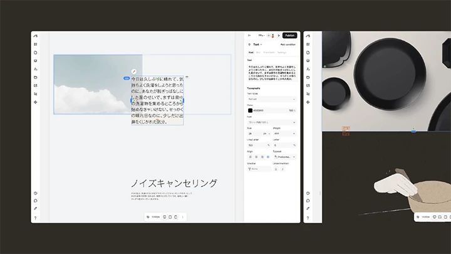Switch to desktop breakpoint in left window toolbar
Viewport: 451px width, 254px height.
[165, 217]
